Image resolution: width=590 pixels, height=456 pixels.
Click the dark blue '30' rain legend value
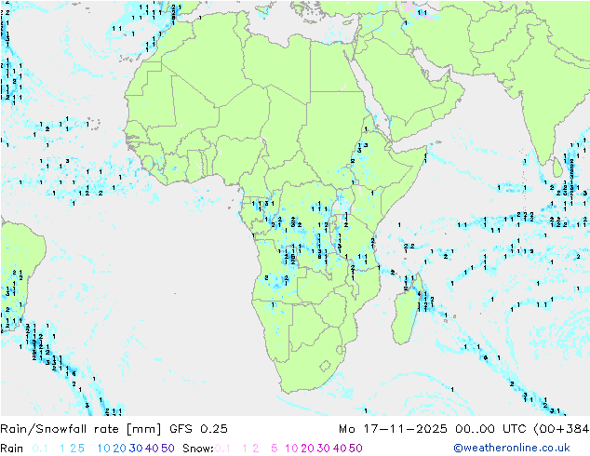pos(136,449)
